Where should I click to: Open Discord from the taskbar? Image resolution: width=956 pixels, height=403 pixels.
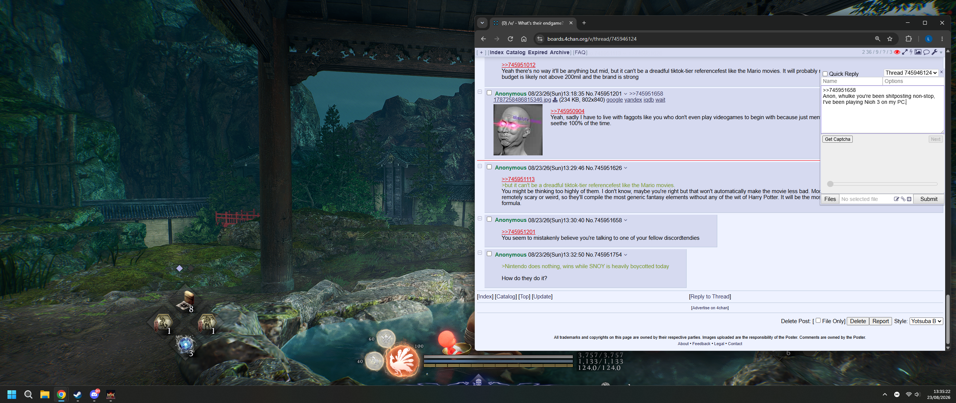[94, 394]
